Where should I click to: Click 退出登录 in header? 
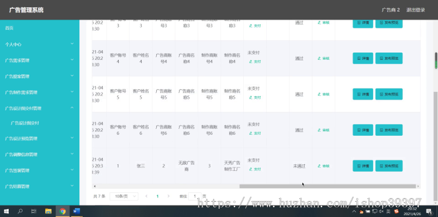tap(416, 10)
